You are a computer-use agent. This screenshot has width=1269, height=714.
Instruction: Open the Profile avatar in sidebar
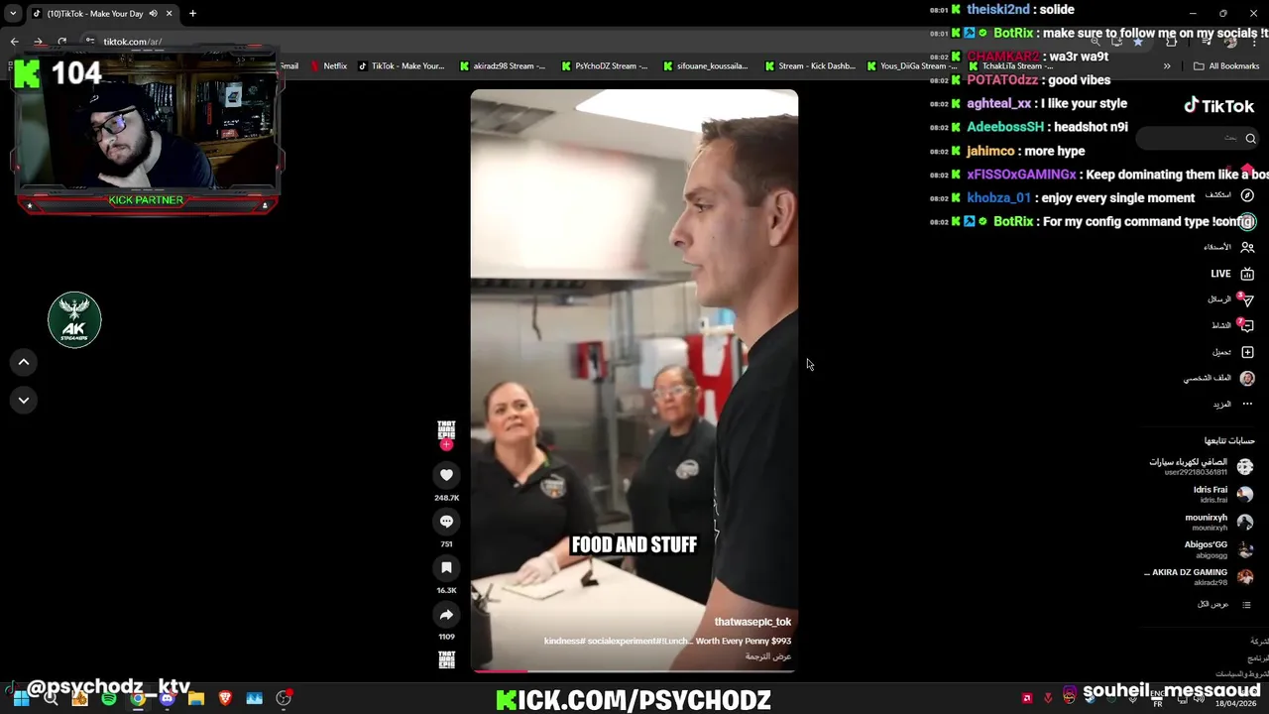1247,378
